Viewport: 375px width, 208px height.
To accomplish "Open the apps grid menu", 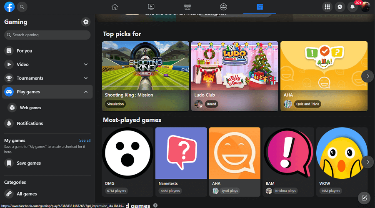I will [327, 7].
